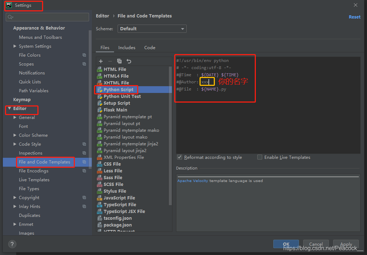The width and height of the screenshot is (367, 255).
Task: Click the Flask Main icon
Action: click(100, 110)
